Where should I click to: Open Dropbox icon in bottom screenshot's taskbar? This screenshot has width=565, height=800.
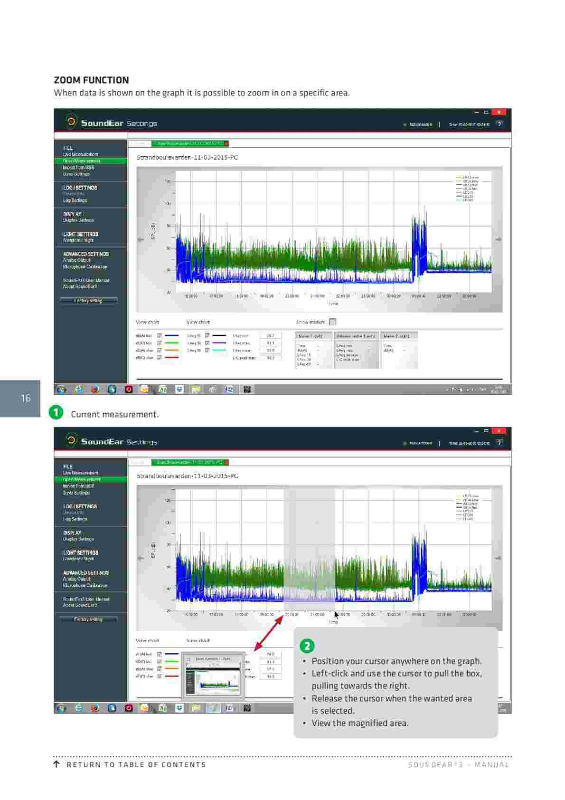click(x=179, y=708)
